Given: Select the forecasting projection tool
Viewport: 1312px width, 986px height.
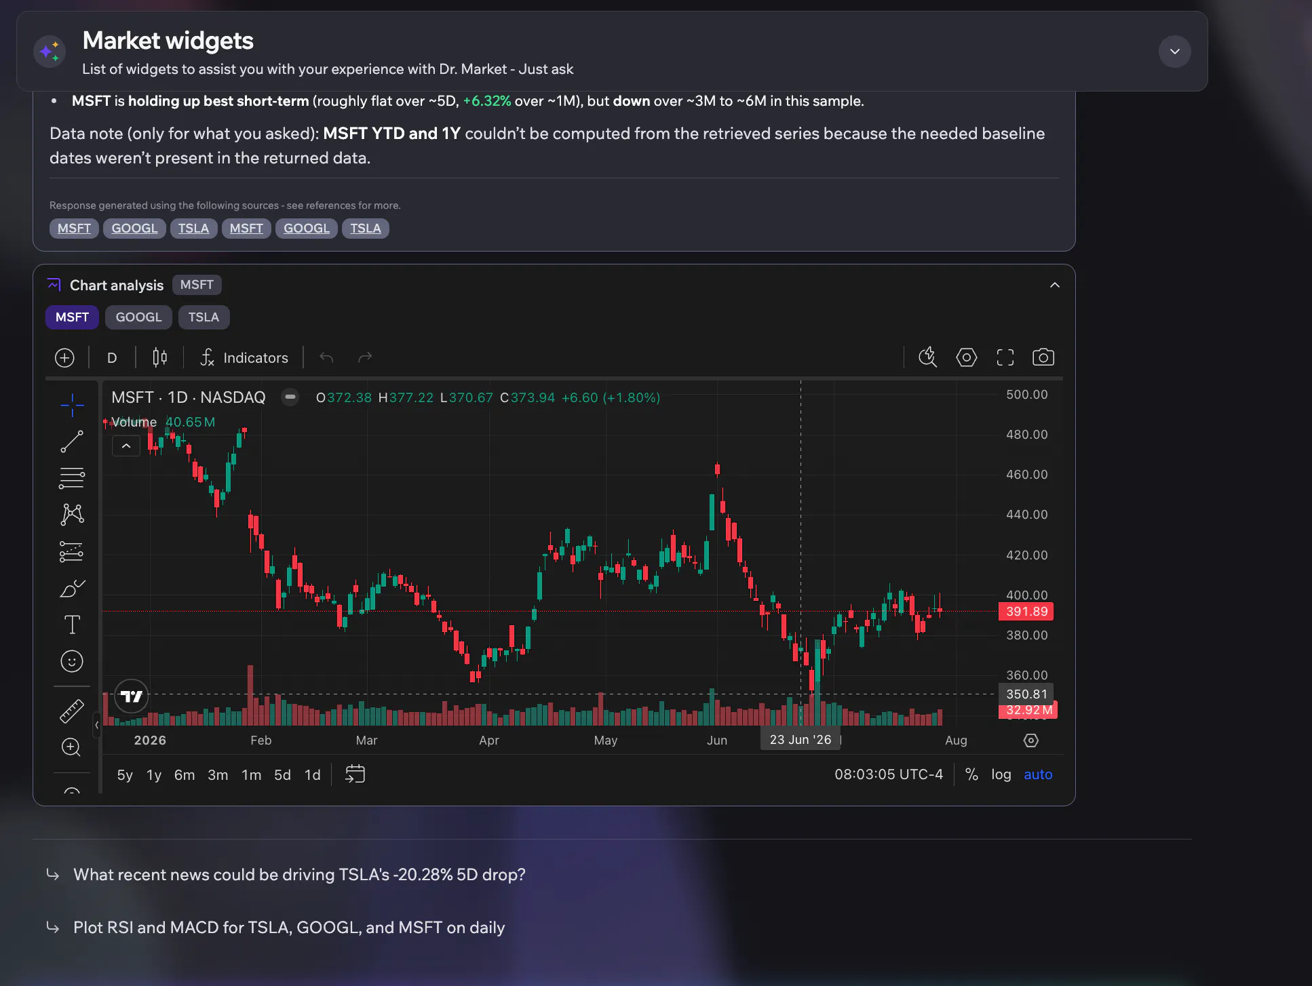Looking at the screenshot, I should 72,551.
